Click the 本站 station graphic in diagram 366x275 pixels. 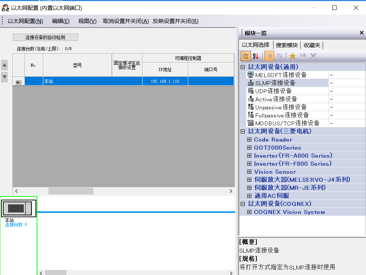tap(18, 208)
